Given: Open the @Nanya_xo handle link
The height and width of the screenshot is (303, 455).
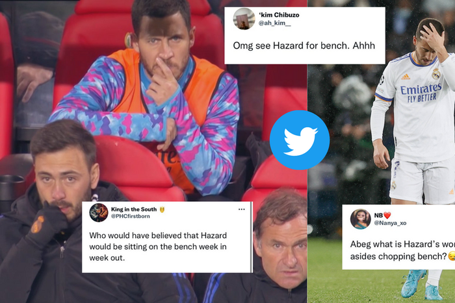Looking at the screenshot, I should point(390,223).
